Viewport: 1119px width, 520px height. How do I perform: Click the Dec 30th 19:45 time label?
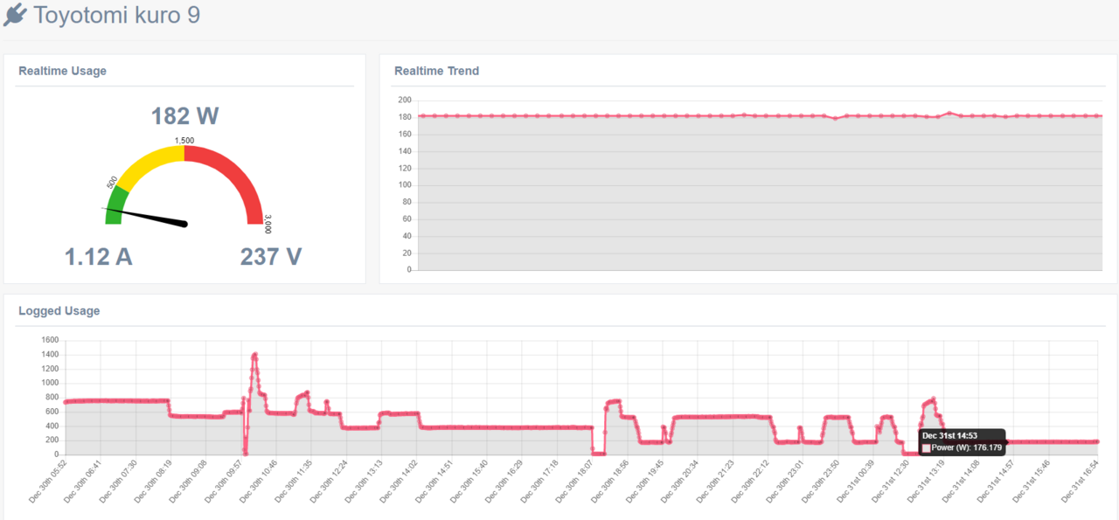(643, 481)
